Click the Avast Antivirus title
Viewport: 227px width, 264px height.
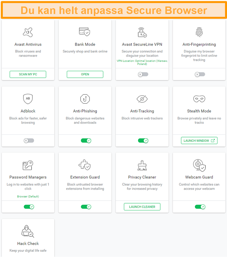[x=28, y=44]
